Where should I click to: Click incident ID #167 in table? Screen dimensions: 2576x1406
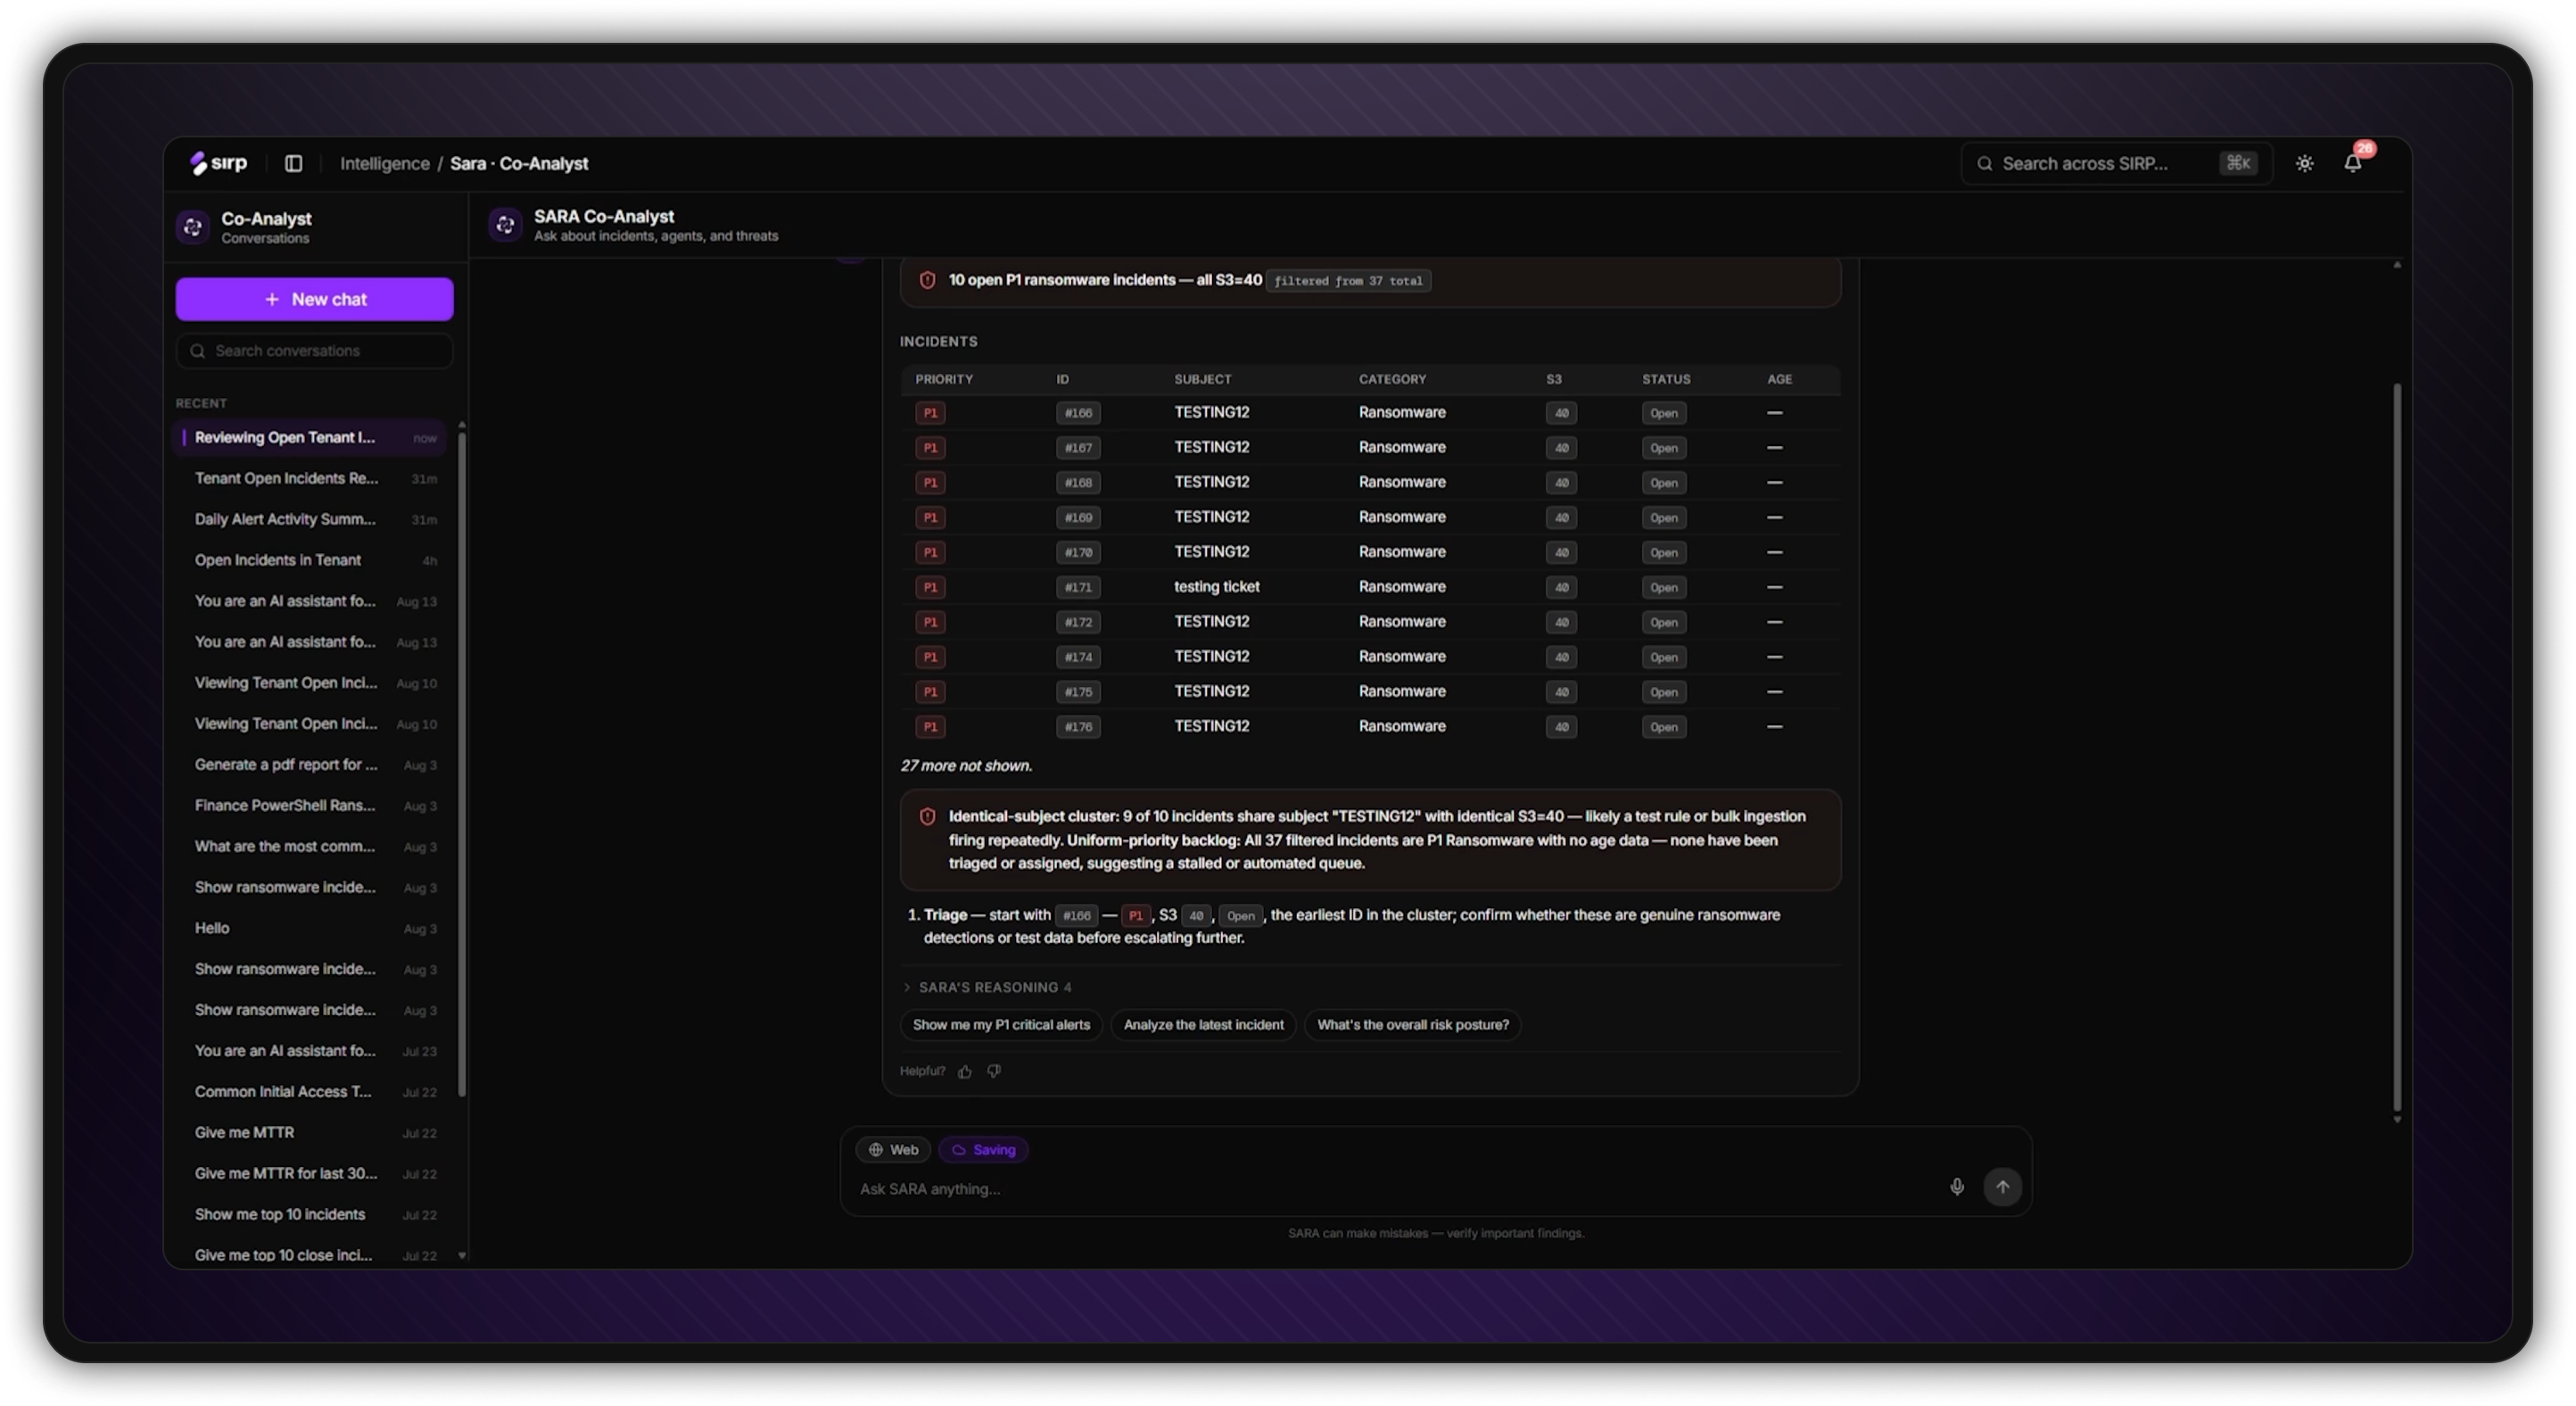(x=1078, y=448)
